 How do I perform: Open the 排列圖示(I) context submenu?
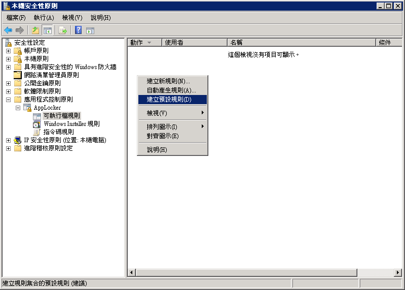point(172,127)
